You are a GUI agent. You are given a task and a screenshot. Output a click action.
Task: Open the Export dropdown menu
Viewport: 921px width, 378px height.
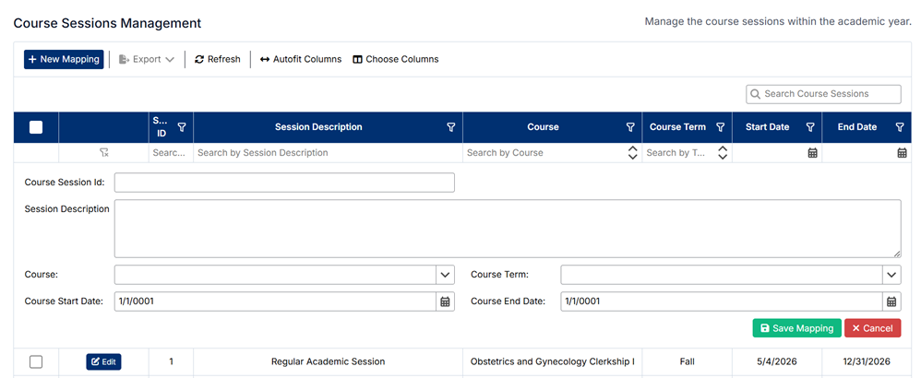[x=147, y=60]
